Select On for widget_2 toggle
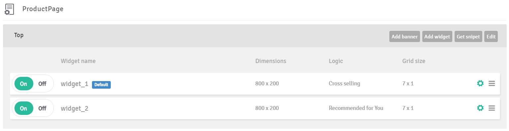Screen dimensions: 509x131 pyautogui.click(x=24, y=108)
